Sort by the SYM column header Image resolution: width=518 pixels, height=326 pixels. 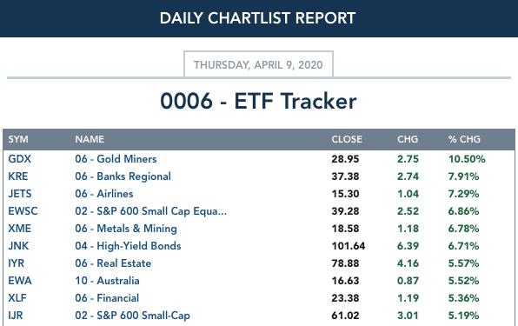(x=18, y=139)
